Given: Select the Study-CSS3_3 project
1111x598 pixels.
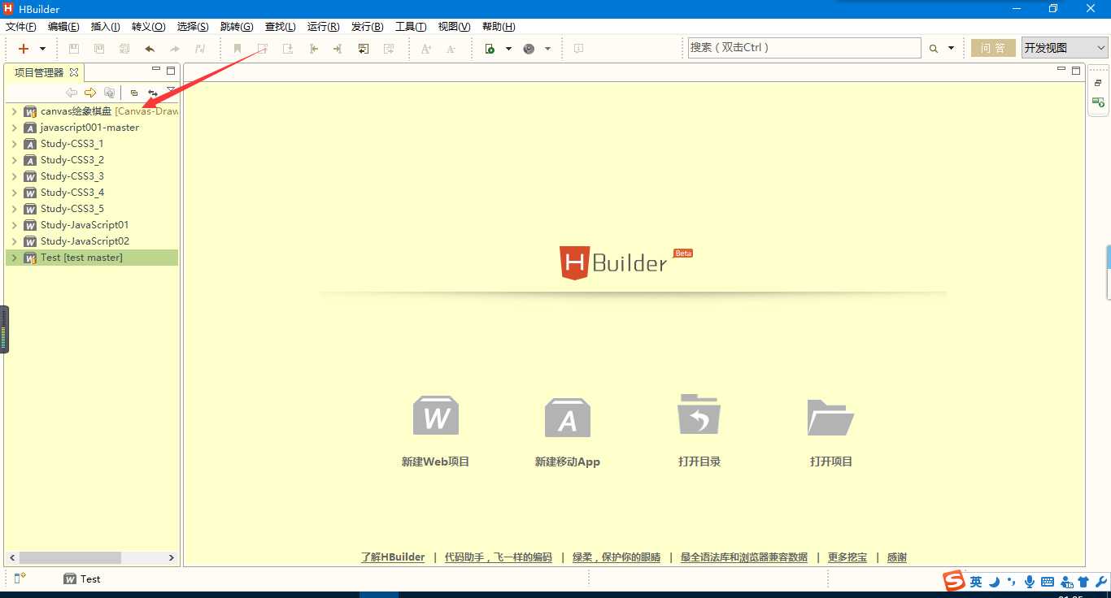Looking at the screenshot, I should tap(72, 176).
